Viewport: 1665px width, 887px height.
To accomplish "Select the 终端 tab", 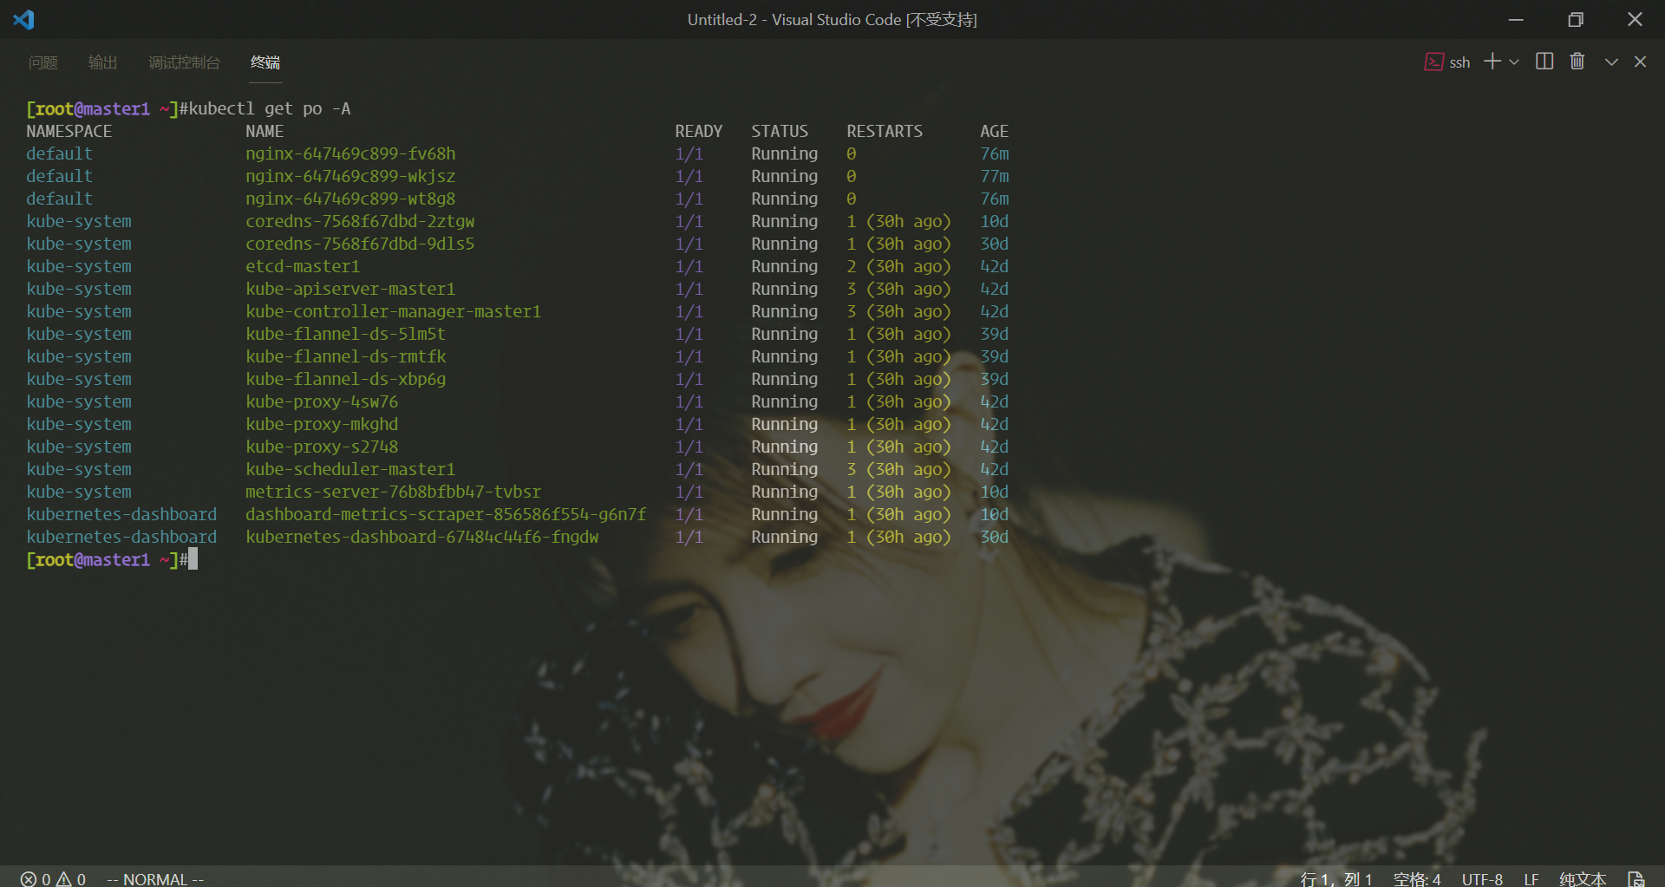I will pos(265,62).
